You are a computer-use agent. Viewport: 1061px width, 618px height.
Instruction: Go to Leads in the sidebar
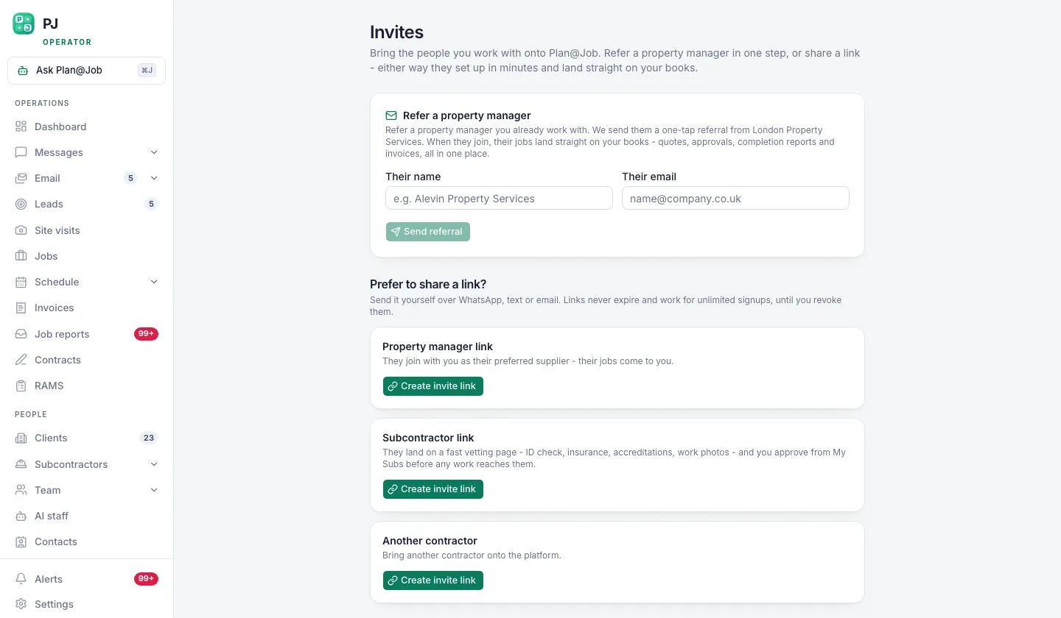point(86,204)
